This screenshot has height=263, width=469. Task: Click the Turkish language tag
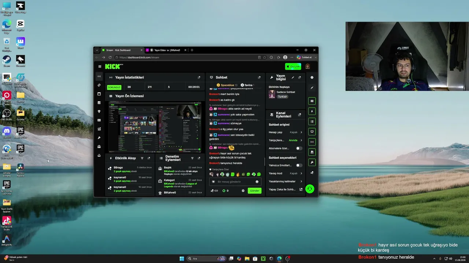(x=282, y=97)
